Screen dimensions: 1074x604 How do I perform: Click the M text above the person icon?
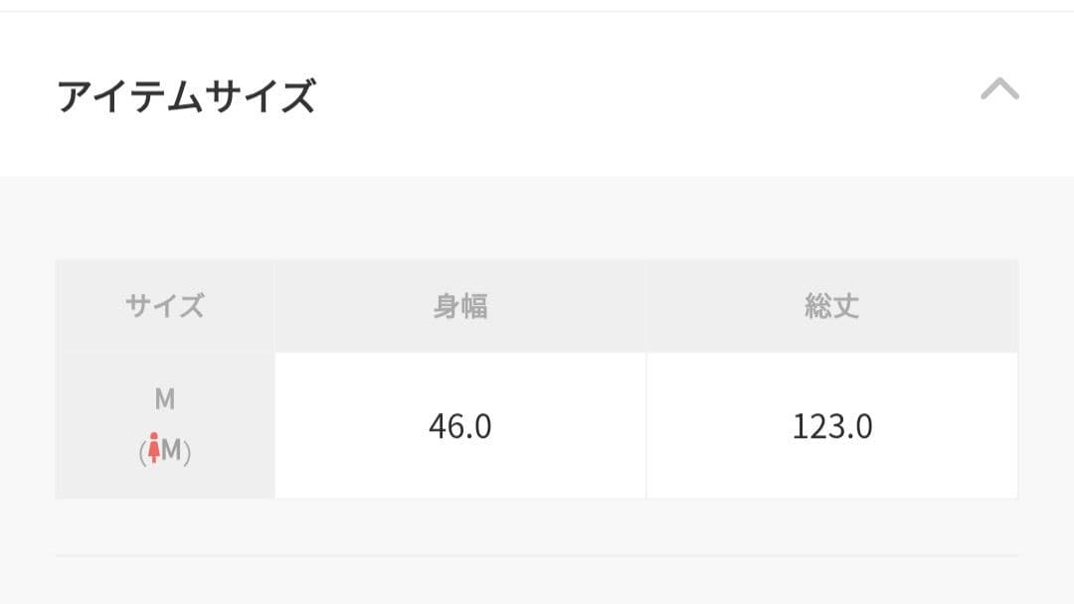(x=164, y=398)
